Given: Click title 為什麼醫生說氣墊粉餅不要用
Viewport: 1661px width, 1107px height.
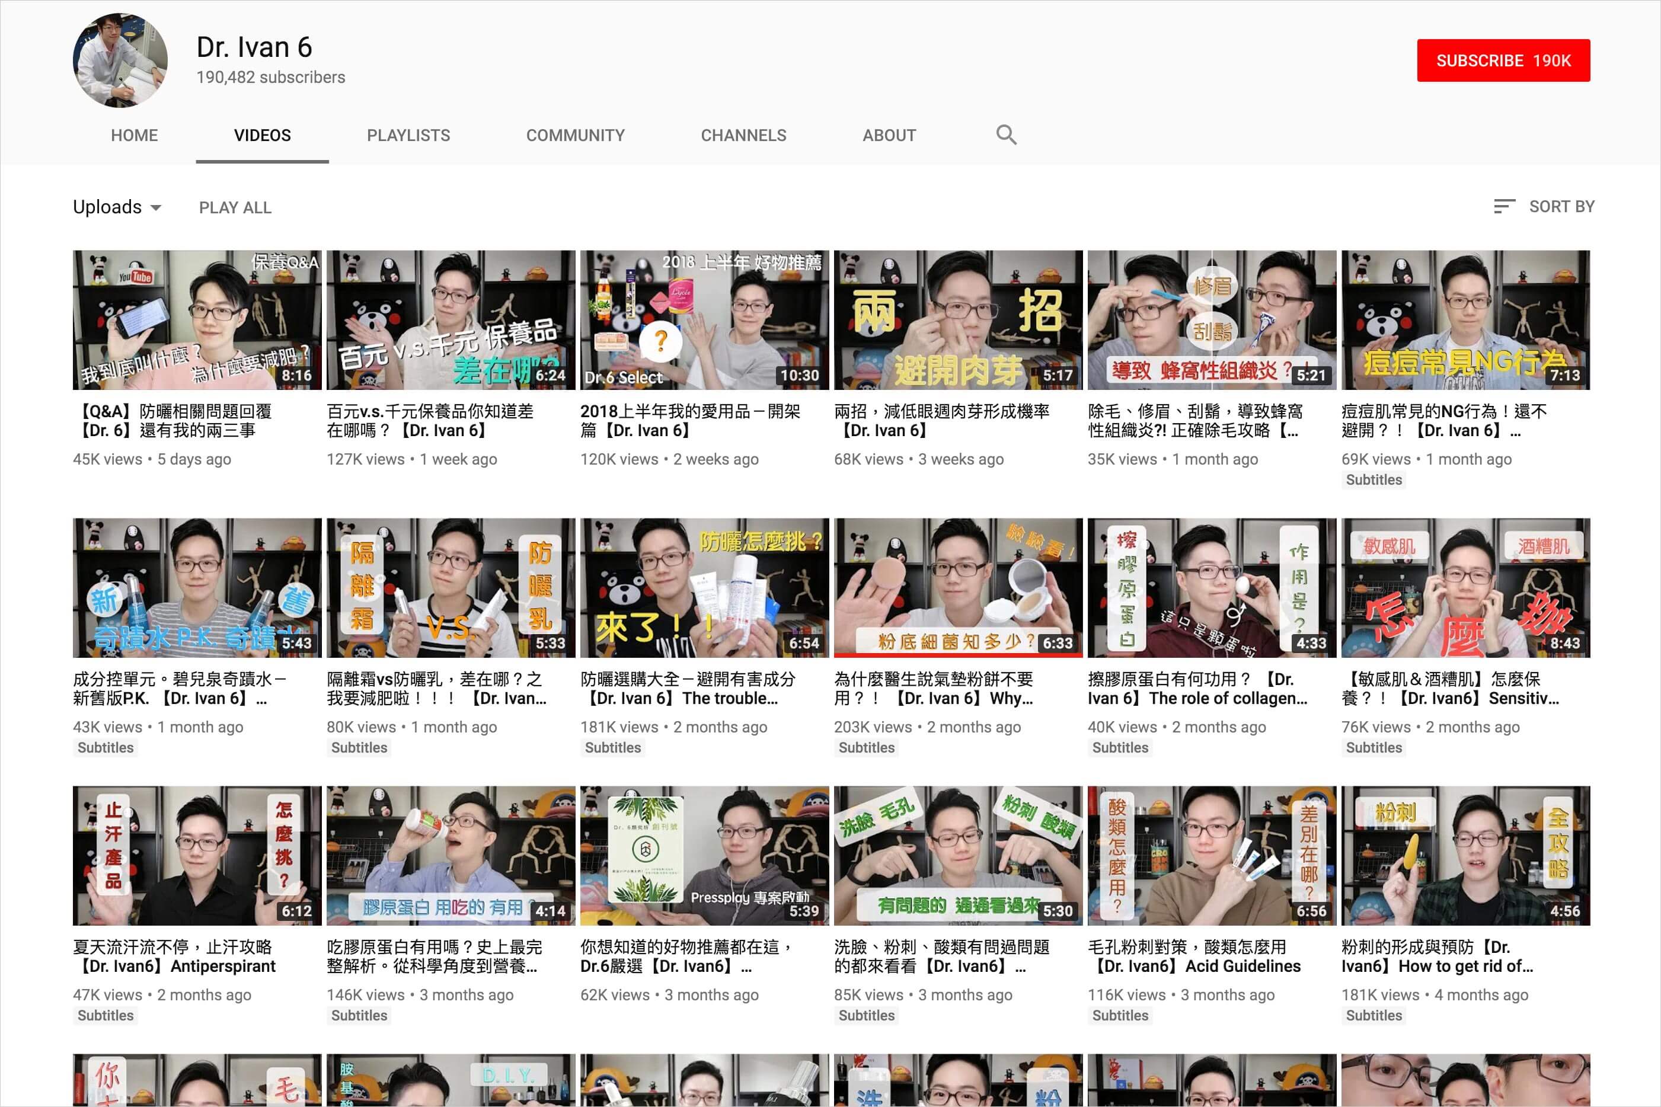Looking at the screenshot, I should (x=934, y=689).
